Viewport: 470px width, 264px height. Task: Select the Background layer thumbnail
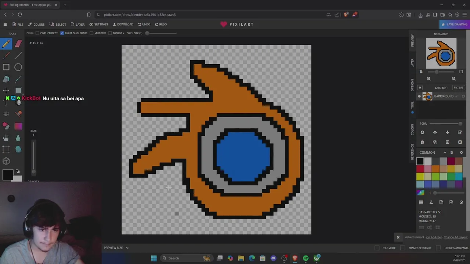coord(427,96)
